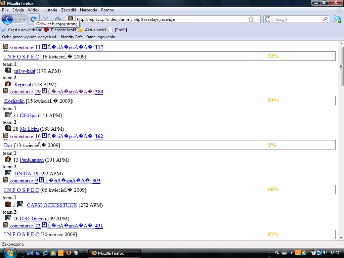Click the search magnifier icon
344x258 pixels.
click(x=325, y=19)
